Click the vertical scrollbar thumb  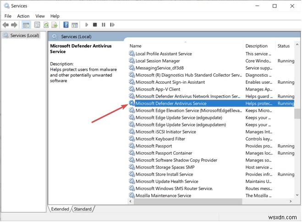[x=297, y=114]
